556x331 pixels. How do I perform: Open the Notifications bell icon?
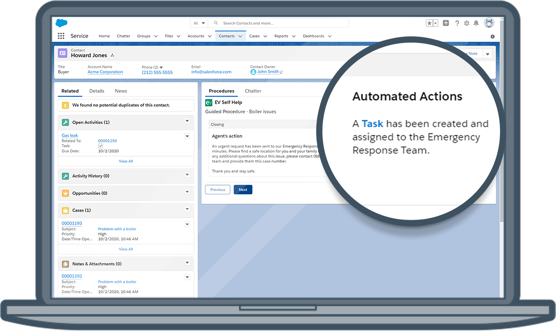(476, 23)
